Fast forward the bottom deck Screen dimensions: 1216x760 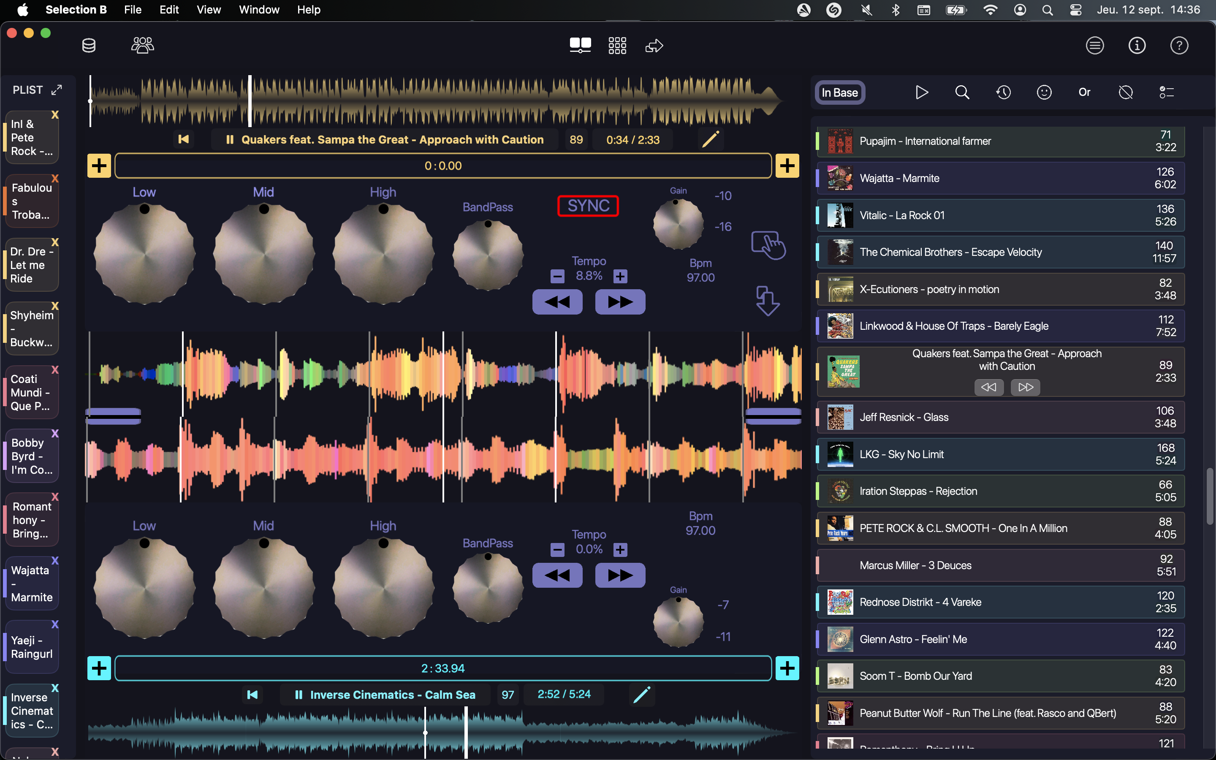click(620, 575)
